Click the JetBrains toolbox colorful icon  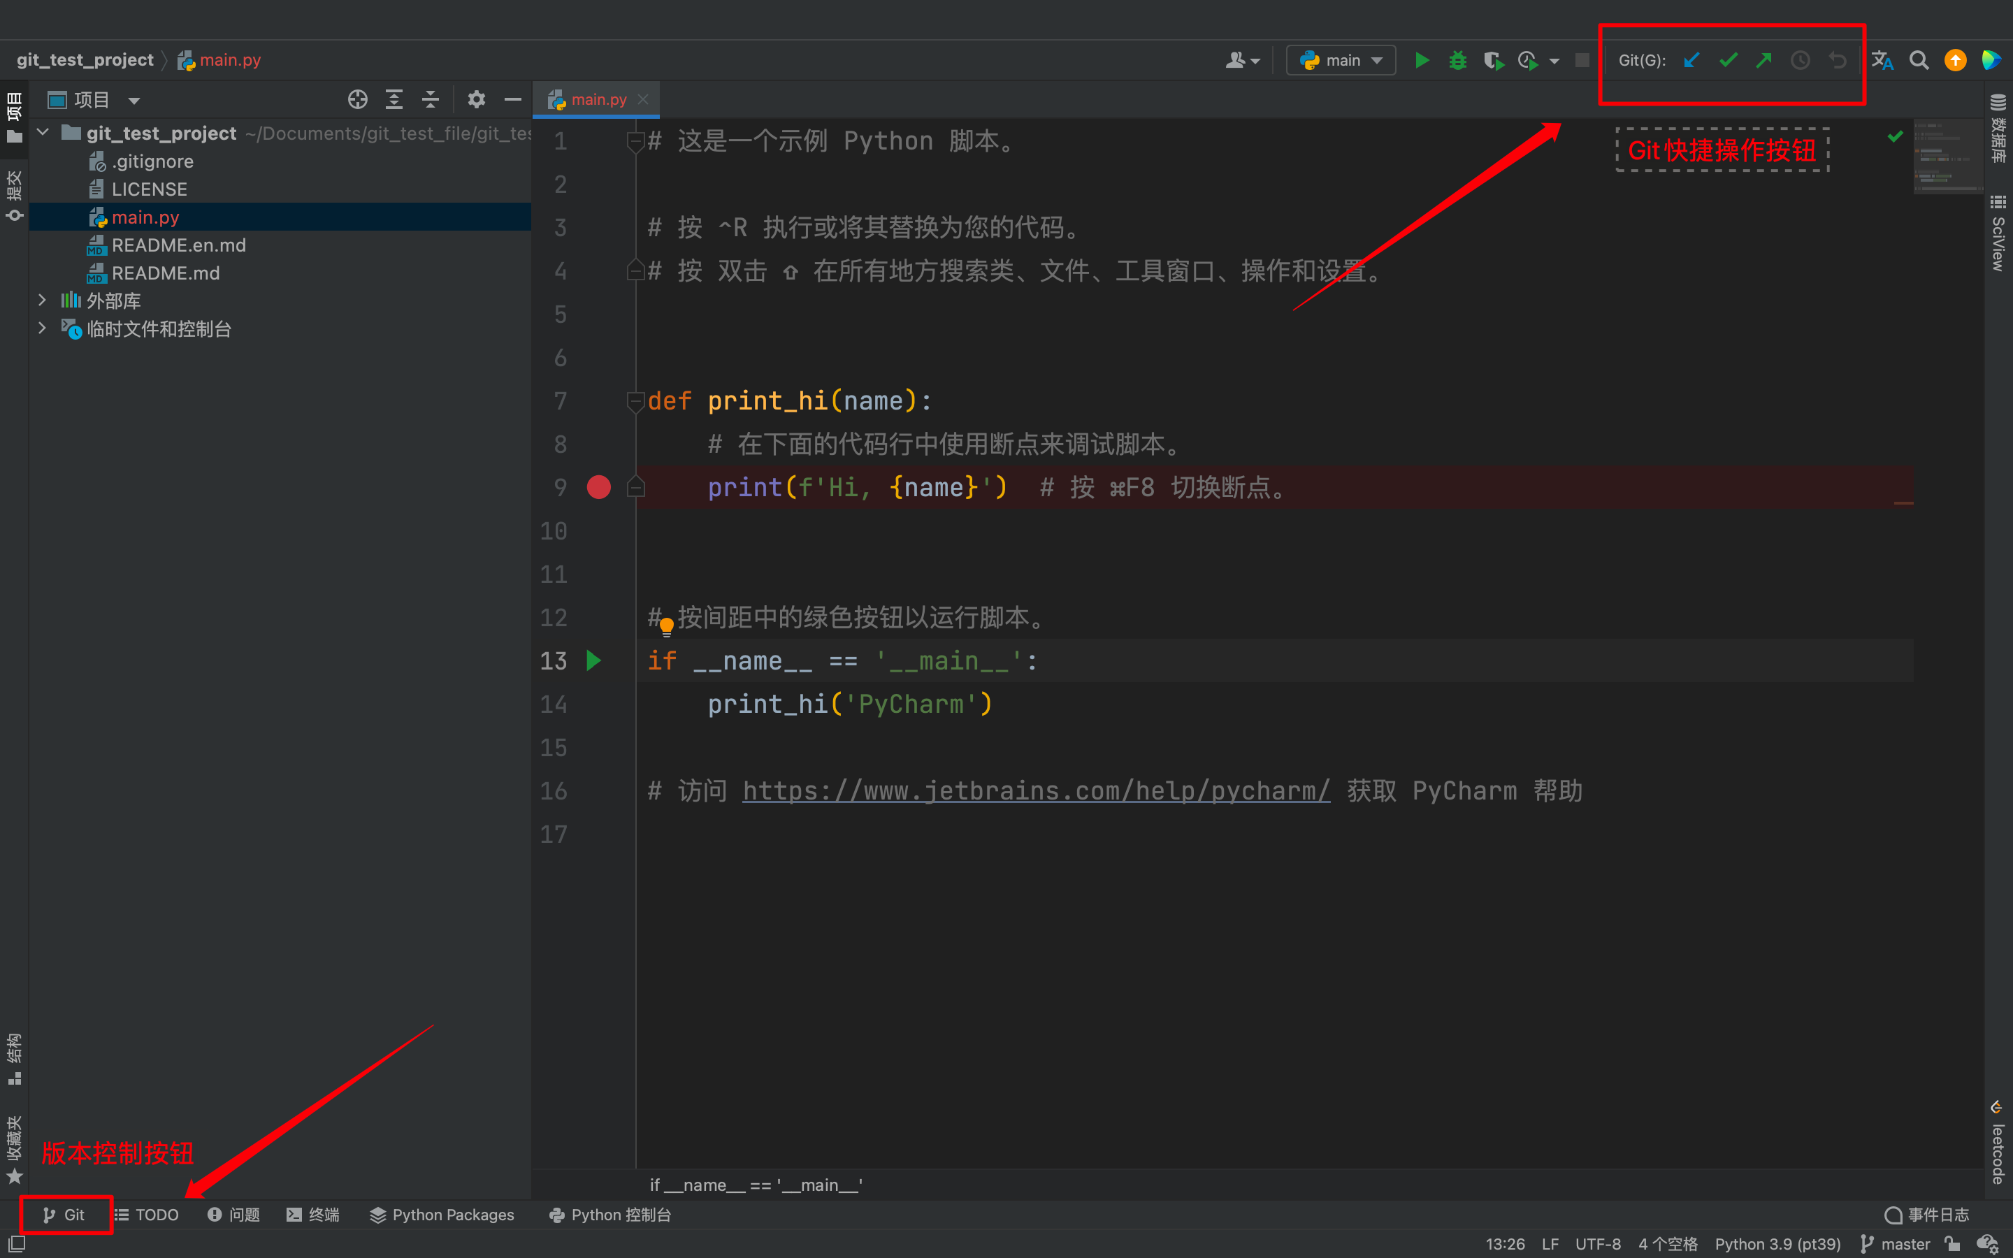(x=1991, y=61)
